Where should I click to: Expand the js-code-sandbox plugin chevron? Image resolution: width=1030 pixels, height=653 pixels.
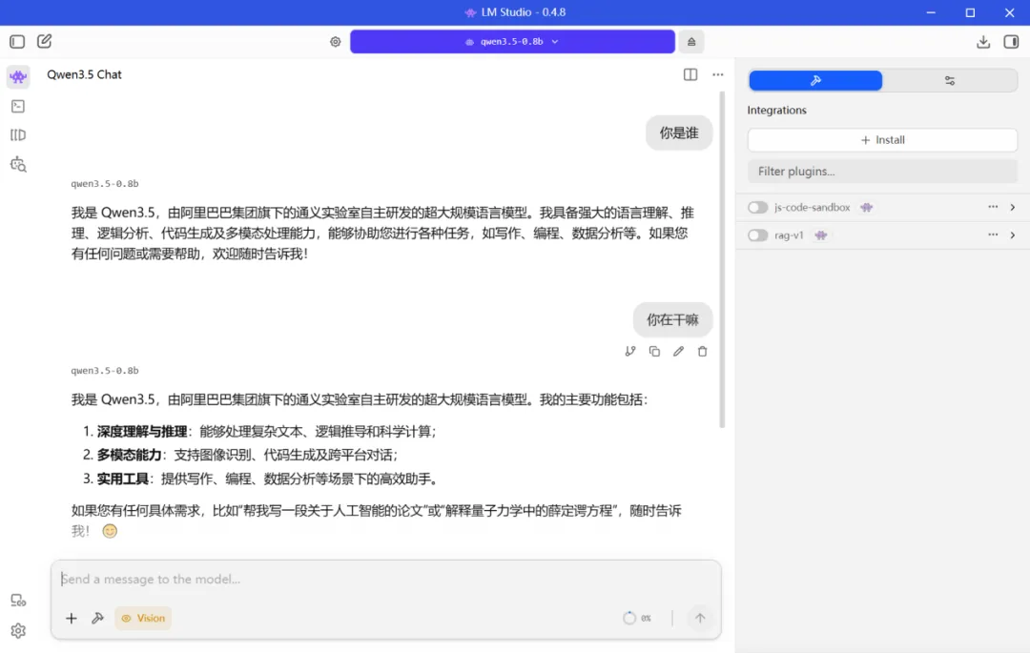pyautogui.click(x=1012, y=208)
